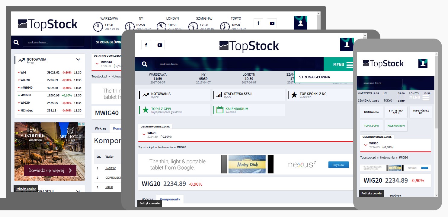The height and width of the screenshot is (217, 448).
Task: Click the YouTube icon in desktop header
Action: (272, 23)
